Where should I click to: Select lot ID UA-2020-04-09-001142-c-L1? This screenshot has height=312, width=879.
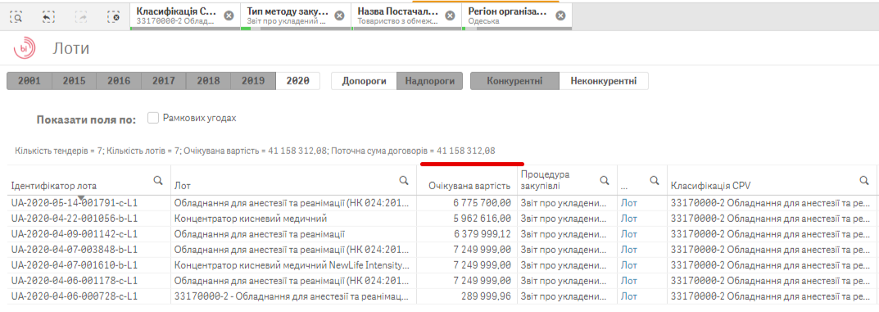(75, 233)
